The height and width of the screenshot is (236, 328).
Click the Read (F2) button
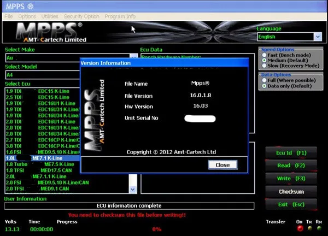[x=291, y=166]
